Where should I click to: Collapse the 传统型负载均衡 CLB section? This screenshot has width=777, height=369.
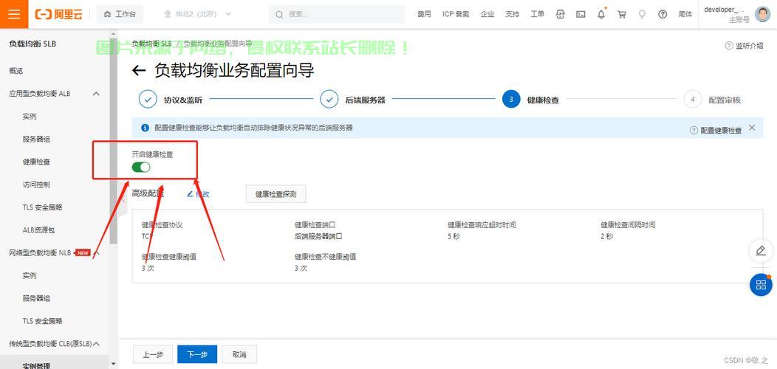[97, 343]
